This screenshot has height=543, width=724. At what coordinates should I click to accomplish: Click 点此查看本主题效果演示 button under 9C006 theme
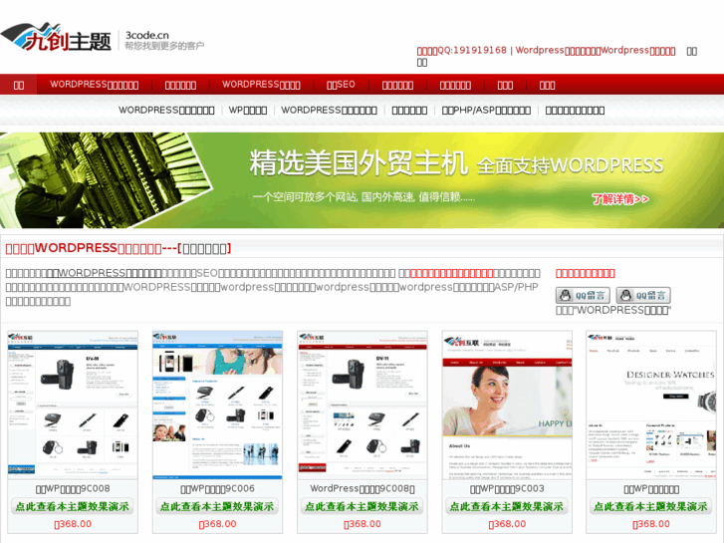217,506
